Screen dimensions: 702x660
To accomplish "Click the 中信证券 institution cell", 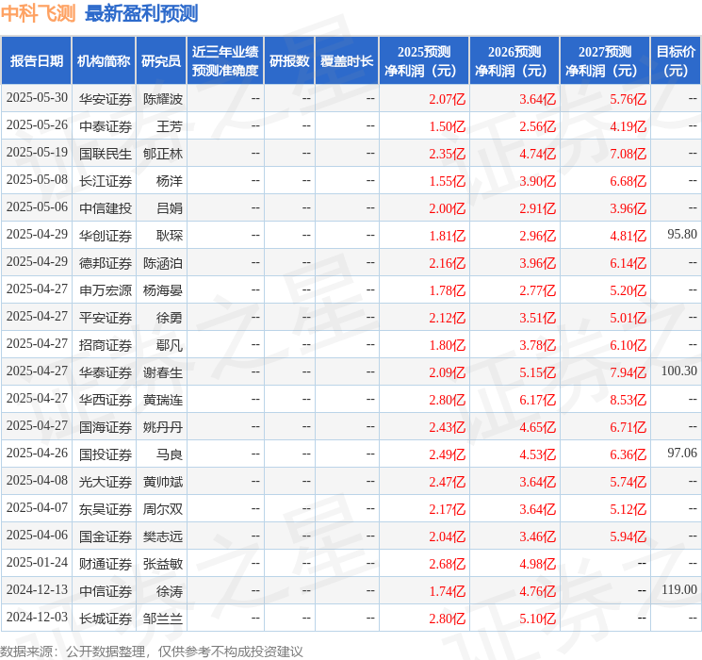I will [106, 591].
